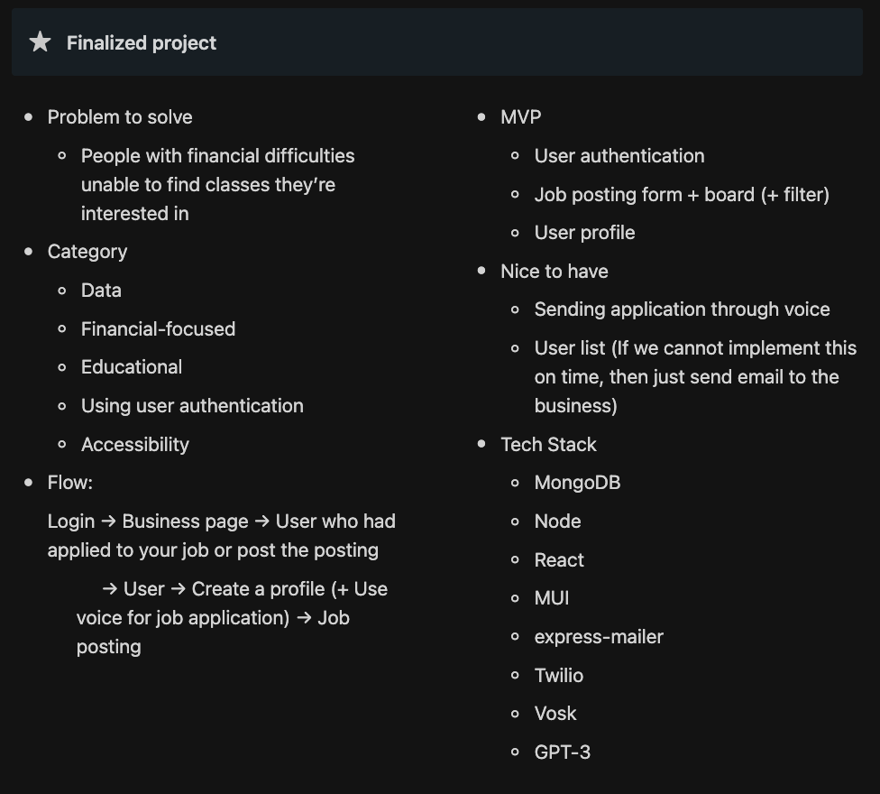Viewport: 880px width, 794px height.
Task: Click the Tech Stack bullet heading
Action: pyautogui.click(x=548, y=445)
